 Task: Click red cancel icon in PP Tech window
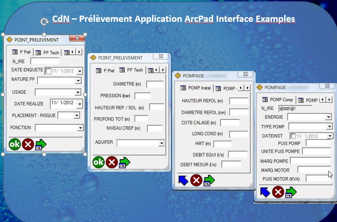(x=112, y=162)
